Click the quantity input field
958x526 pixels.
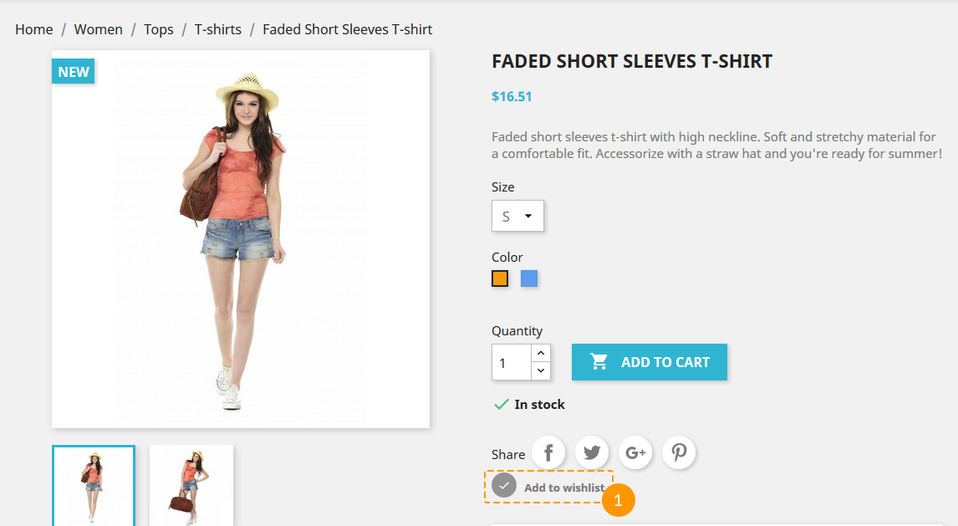512,362
